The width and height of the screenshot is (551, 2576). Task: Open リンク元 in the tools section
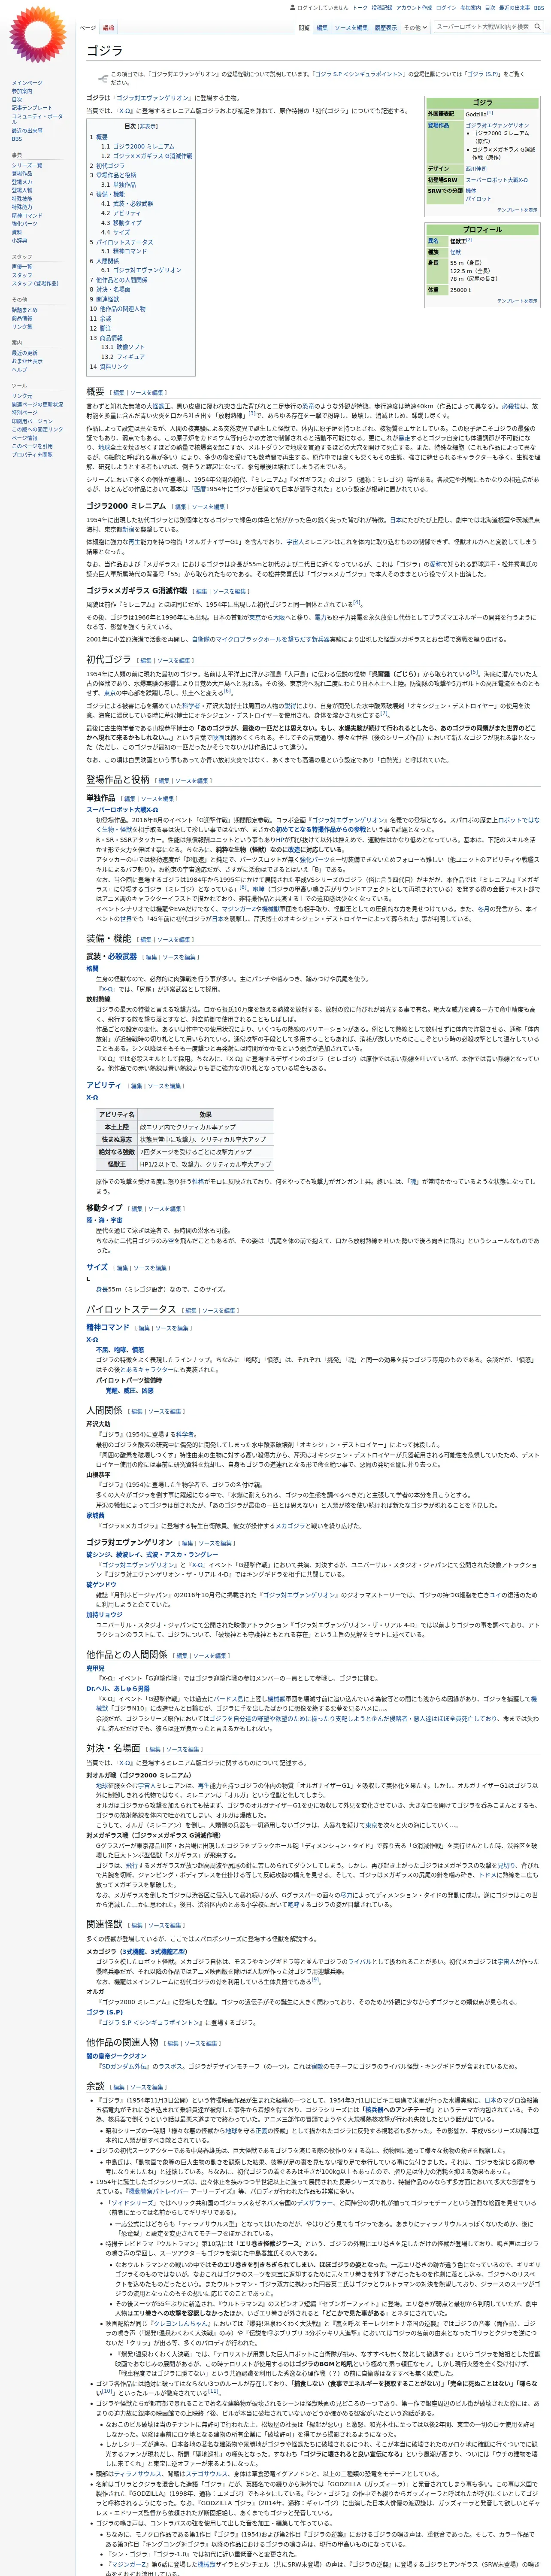pyautogui.click(x=22, y=396)
